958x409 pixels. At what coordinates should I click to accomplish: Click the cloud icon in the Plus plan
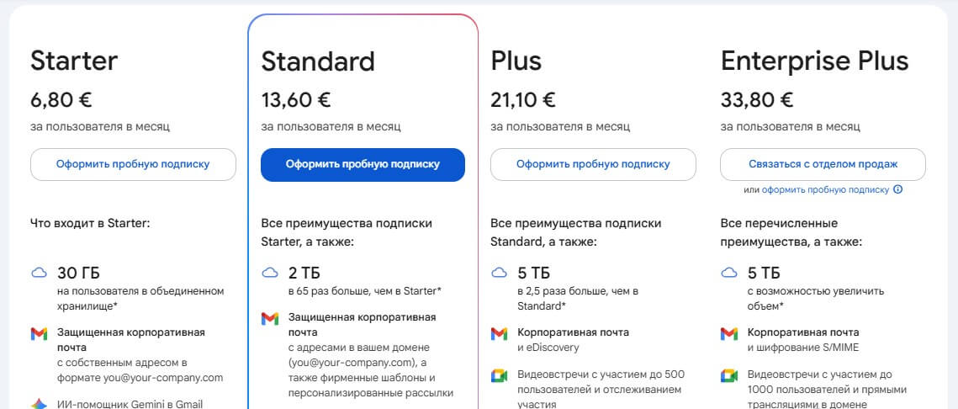[x=499, y=273]
